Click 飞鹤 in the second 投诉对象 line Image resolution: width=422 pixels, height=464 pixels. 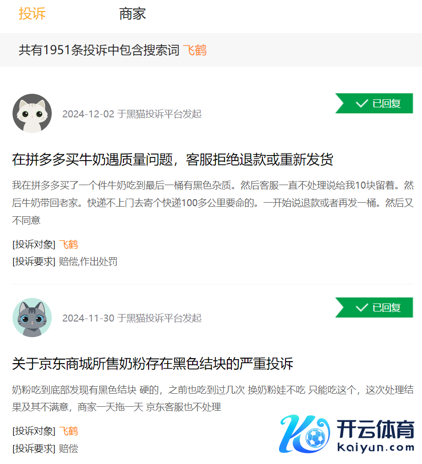click(68, 431)
